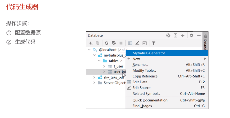Click the New data source plus icon

(x=90, y=43)
